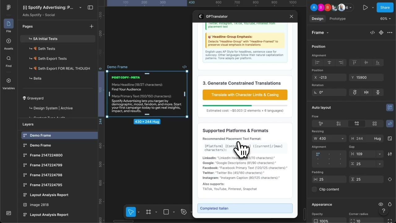This screenshot has width=396, height=223.
Task: Select the Pen tool in bottom toolbar
Action: [x=184, y=212]
